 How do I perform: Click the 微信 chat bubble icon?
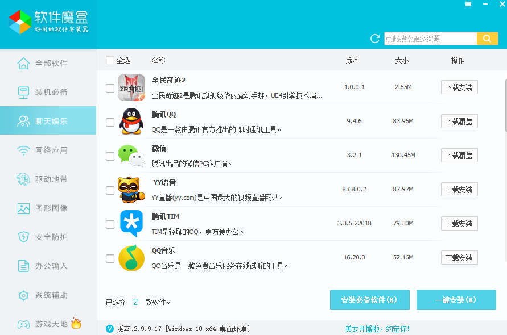(131, 156)
